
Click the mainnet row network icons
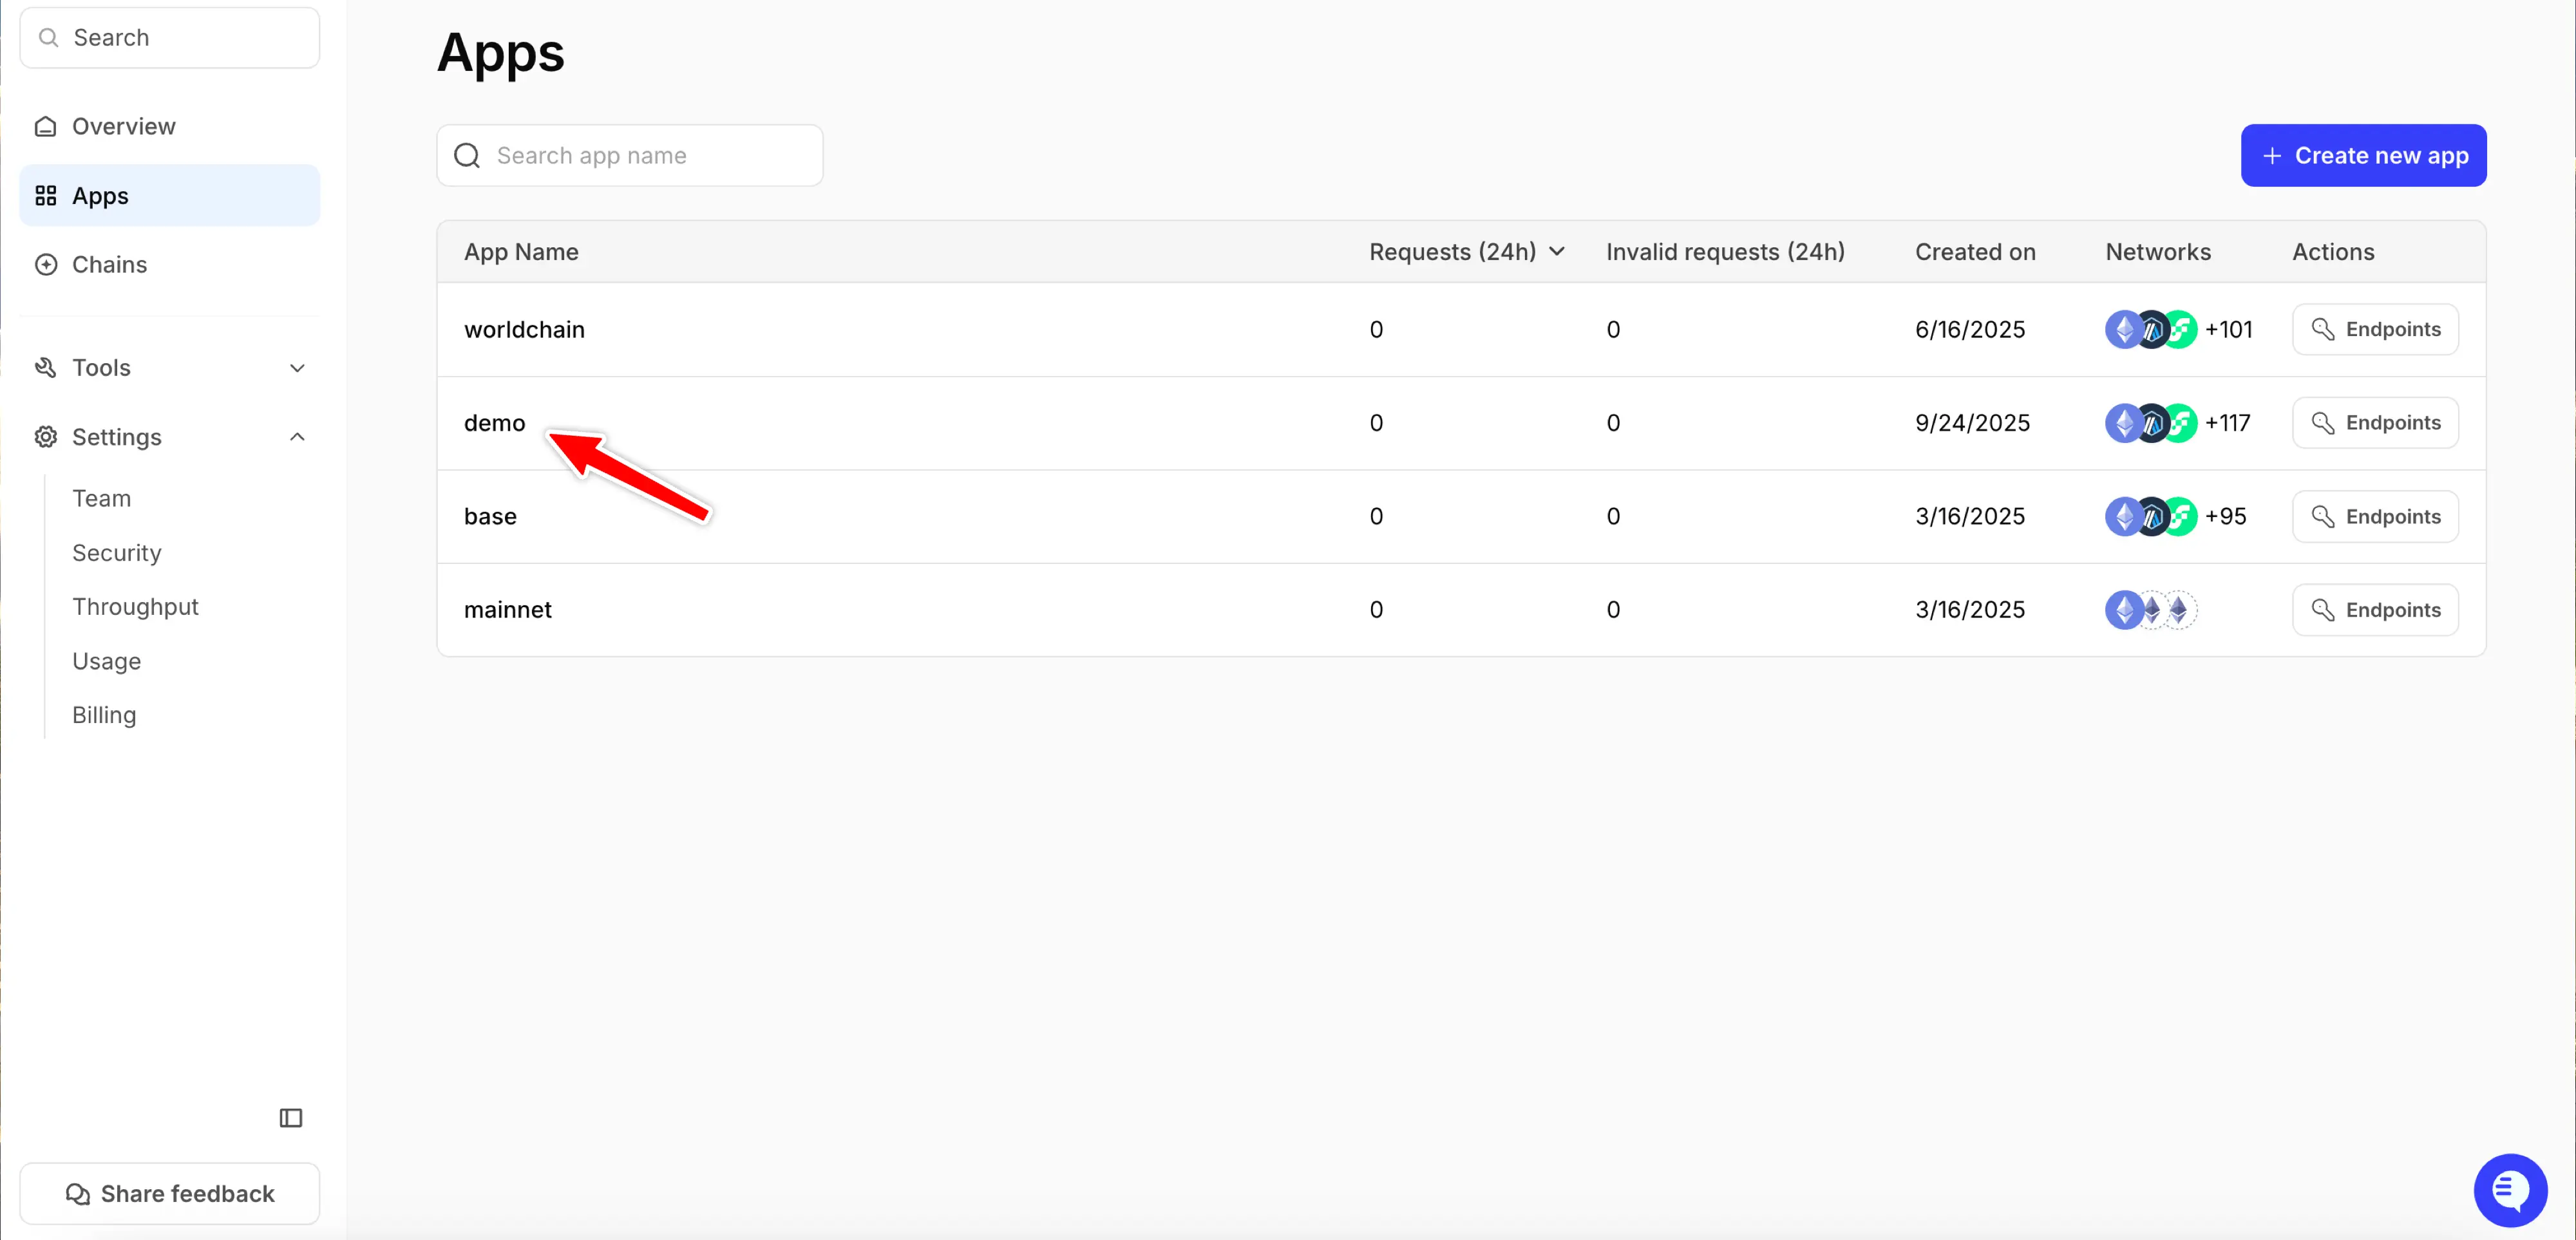pyautogui.click(x=2150, y=609)
